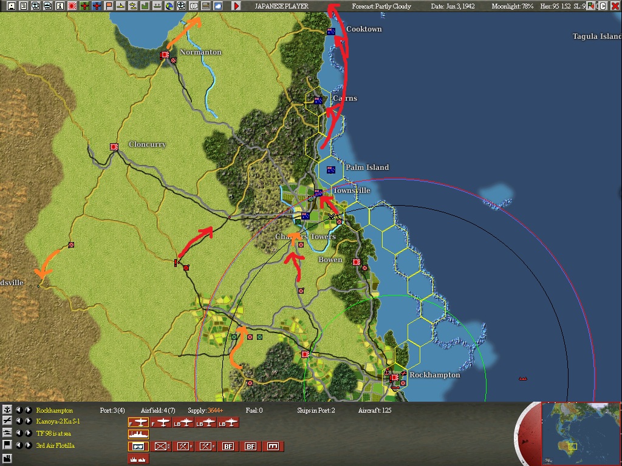Viewport: 622px width, 466px height.
Task: Select the second engineer land unit icon
Action: click(x=205, y=447)
